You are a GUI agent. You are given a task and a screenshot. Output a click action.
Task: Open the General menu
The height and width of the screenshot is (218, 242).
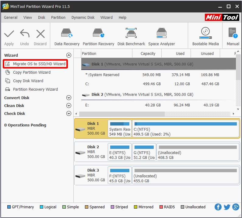11,18
